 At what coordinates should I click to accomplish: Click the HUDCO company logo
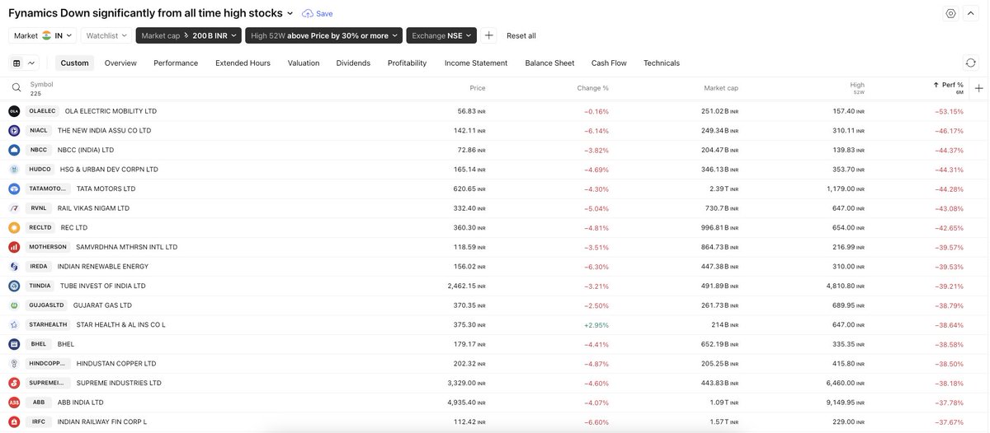(14, 169)
